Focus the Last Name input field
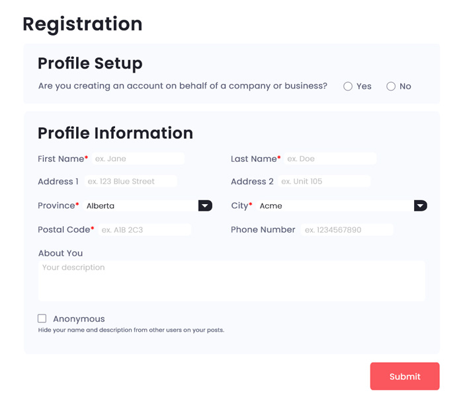 330,159
